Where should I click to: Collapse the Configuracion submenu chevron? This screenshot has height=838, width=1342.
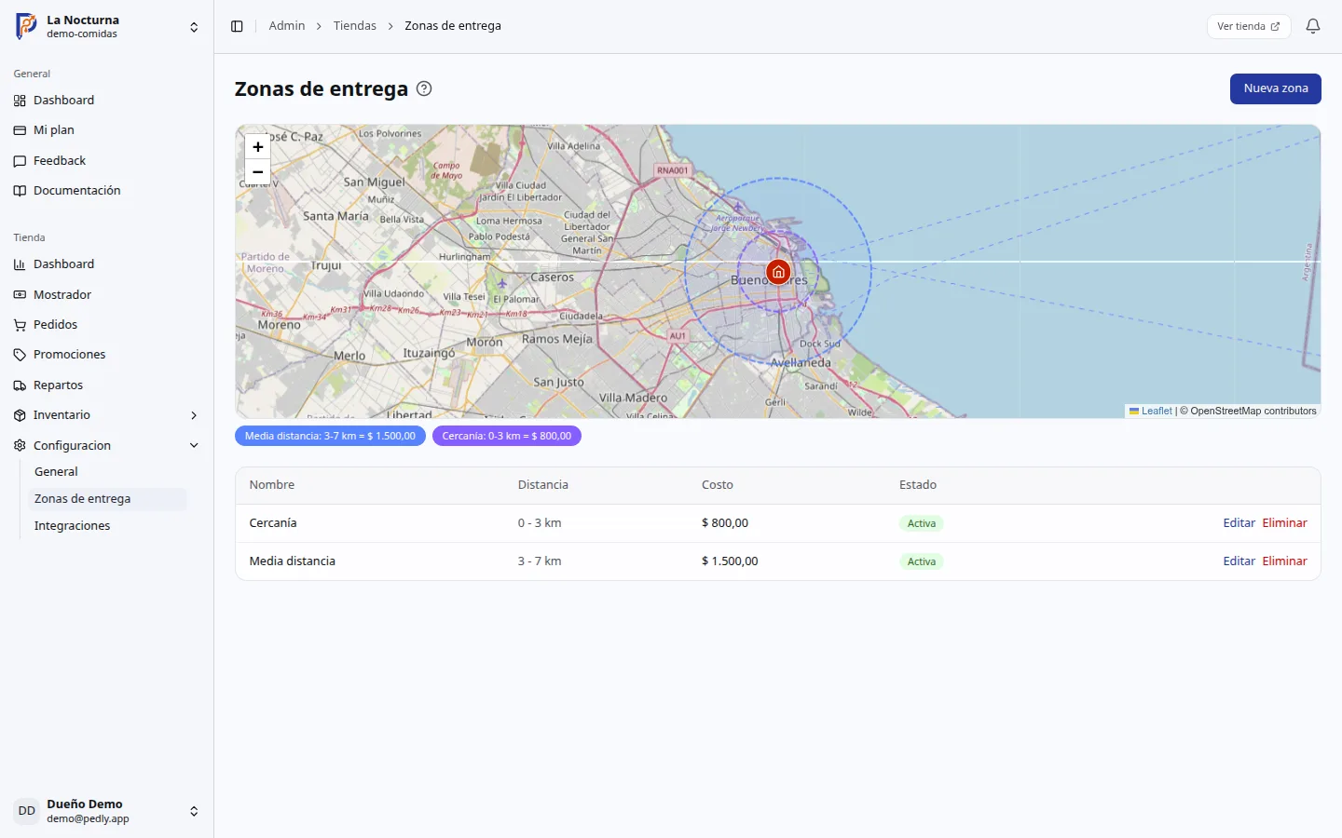coord(194,446)
